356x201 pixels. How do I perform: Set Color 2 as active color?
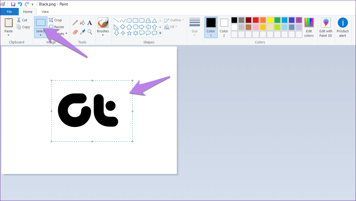point(224,27)
